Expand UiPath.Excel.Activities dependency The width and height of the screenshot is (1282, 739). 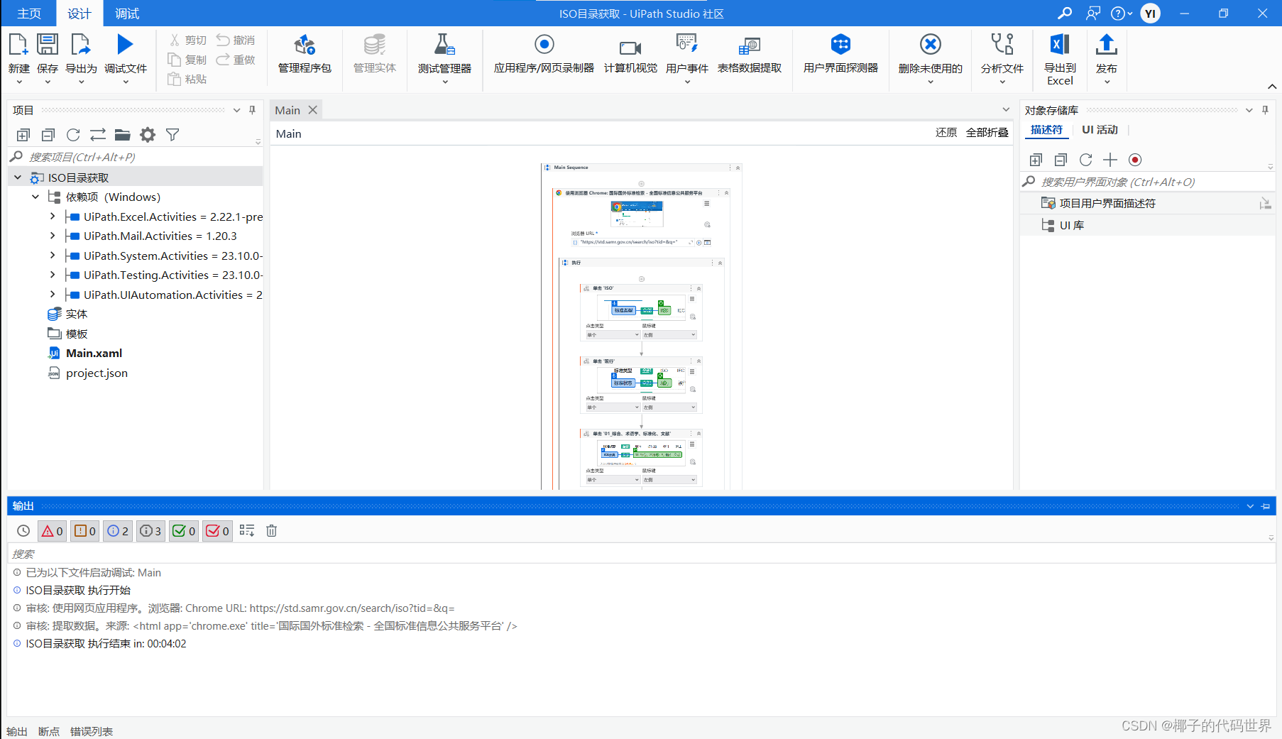click(x=53, y=216)
